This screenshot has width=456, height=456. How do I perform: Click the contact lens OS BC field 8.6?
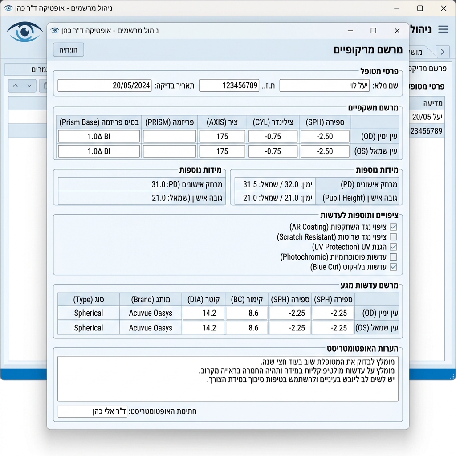(x=247, y=328)
